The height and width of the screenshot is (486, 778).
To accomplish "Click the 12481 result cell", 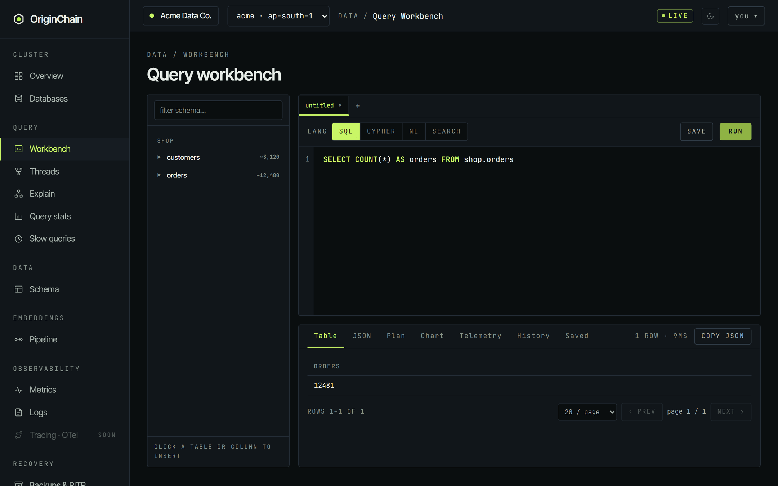I will [x=324, y=386].
